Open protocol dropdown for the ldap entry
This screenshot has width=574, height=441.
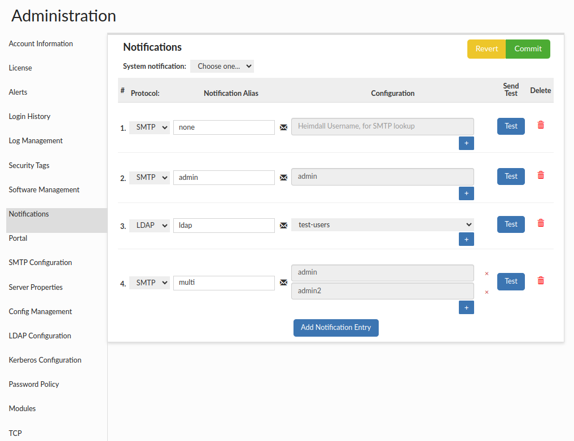coord(149,226)
